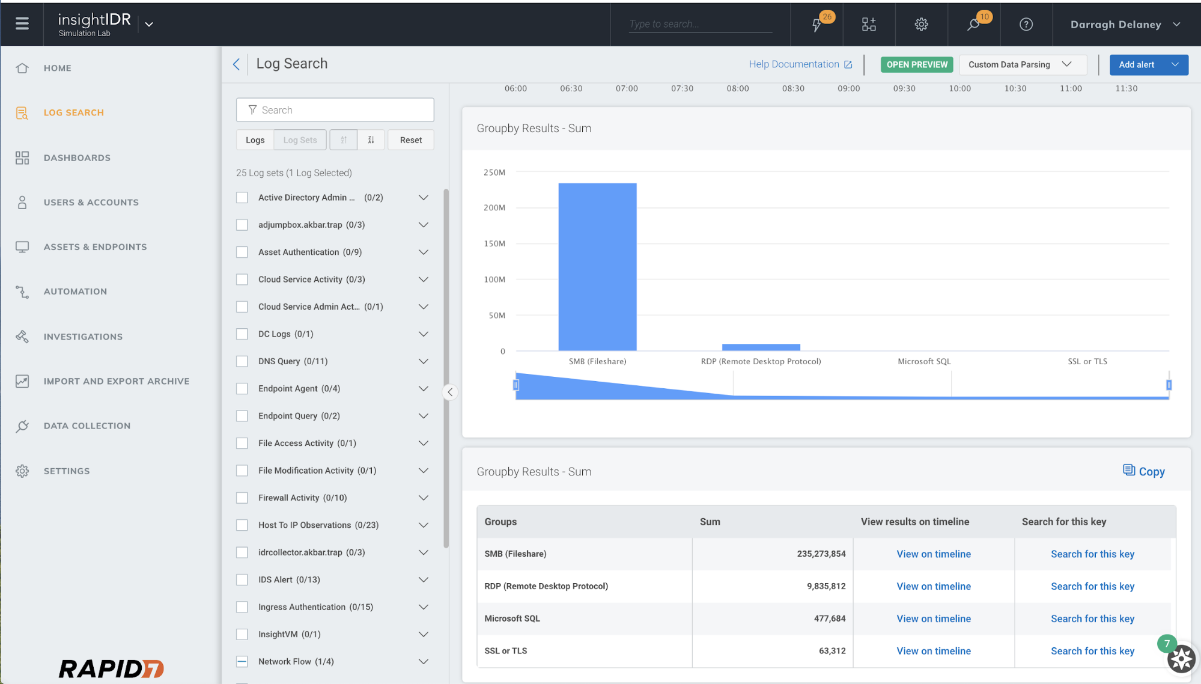This screenshot has width=1201, height=684.
Task: Toggle the Network Flow log set checkbox
Action: click(x=242, y=662)
